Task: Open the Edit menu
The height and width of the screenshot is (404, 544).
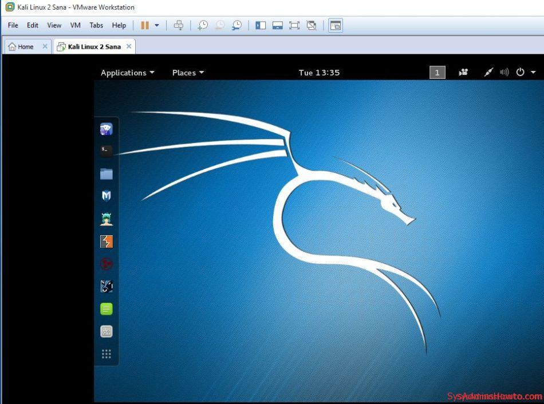Action: 33,25
